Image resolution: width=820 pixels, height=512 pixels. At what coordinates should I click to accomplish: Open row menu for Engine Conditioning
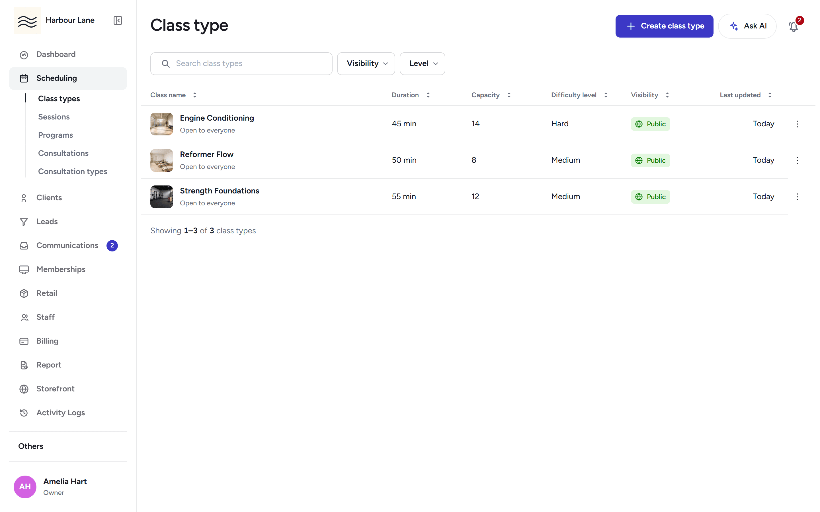pyautogui.click(x=797, y=124)
